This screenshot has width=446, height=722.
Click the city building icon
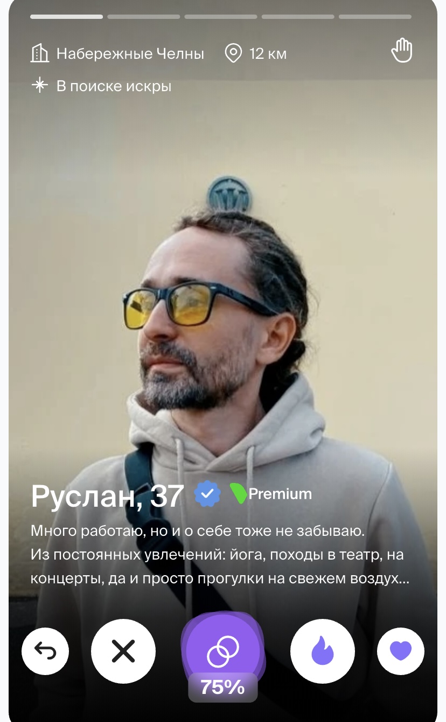[x=40, y=53]
